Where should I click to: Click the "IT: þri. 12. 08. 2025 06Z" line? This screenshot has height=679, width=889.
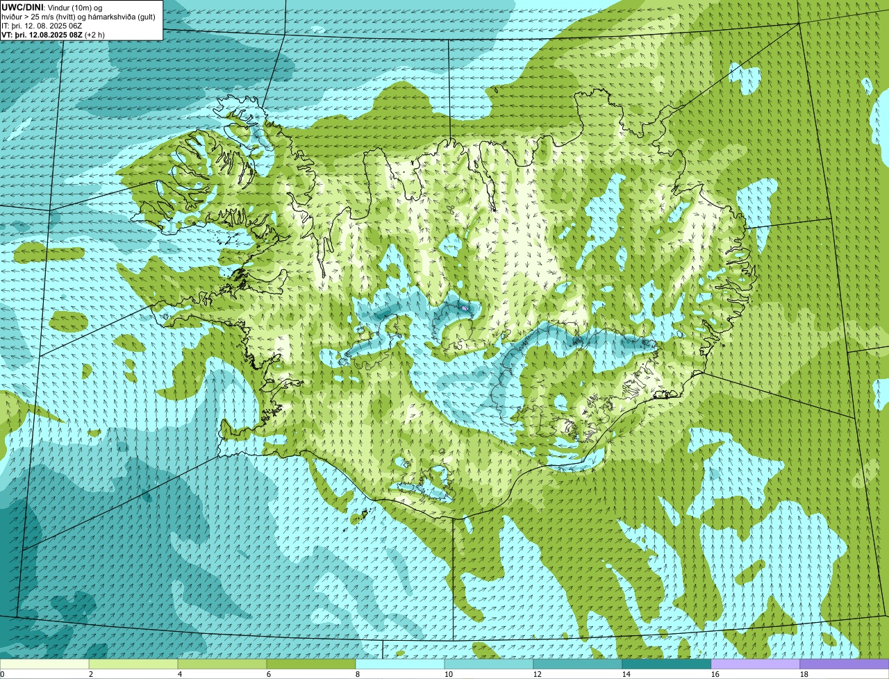(x=42, y=25)
